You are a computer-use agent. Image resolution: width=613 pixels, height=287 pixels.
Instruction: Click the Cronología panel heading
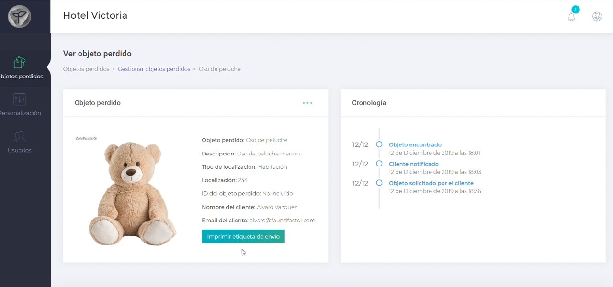pos(369,103)
